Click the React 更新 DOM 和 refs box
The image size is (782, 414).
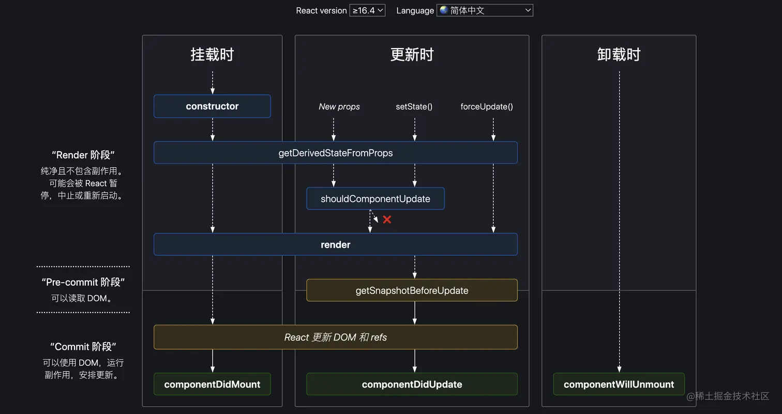[x=335, y=337]
